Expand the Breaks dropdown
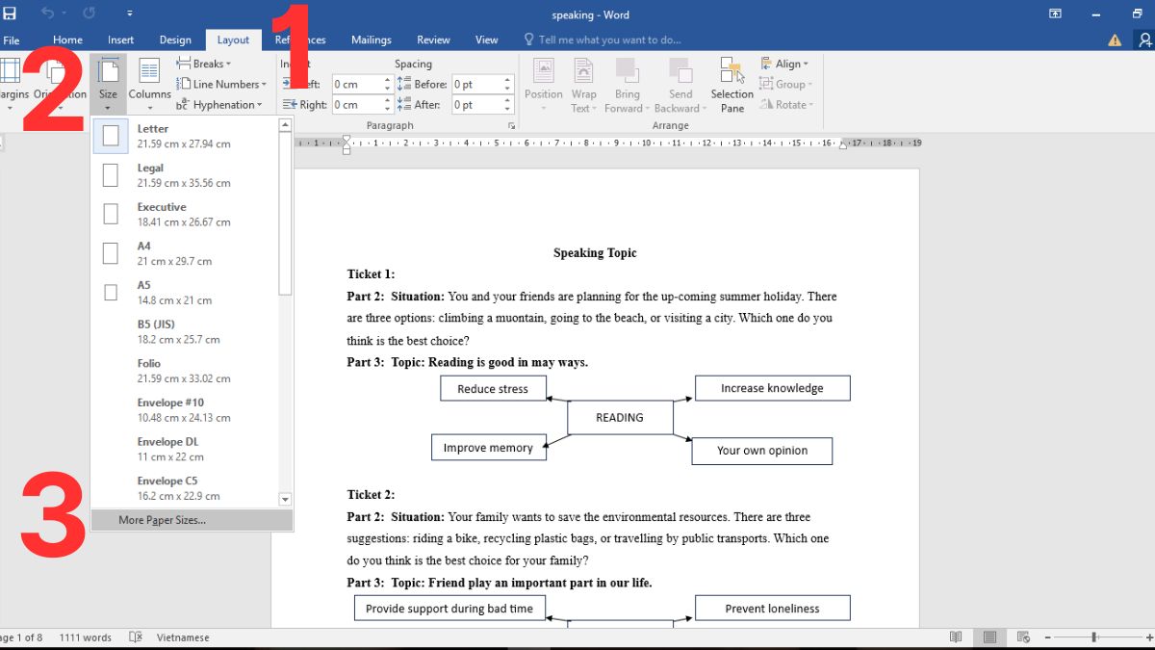 pyautogui.click(x=204, y=64)
